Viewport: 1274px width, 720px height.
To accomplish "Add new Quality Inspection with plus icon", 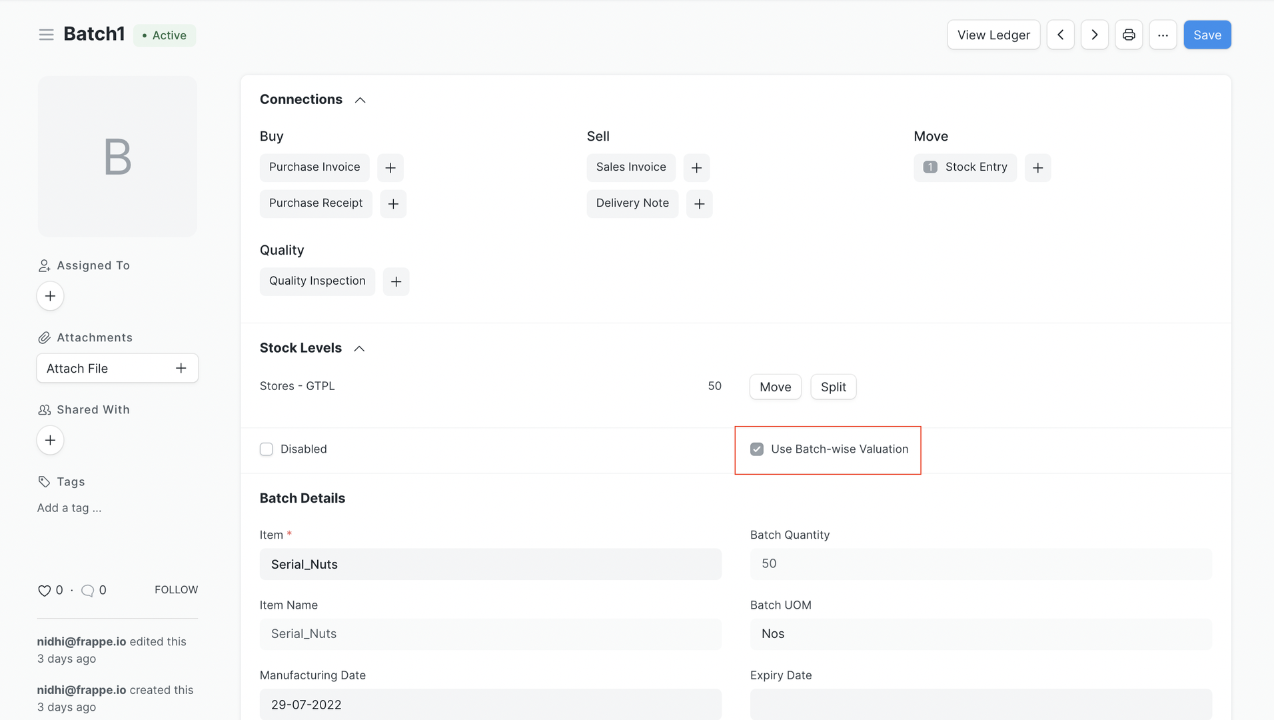I will tap(396, 281).
